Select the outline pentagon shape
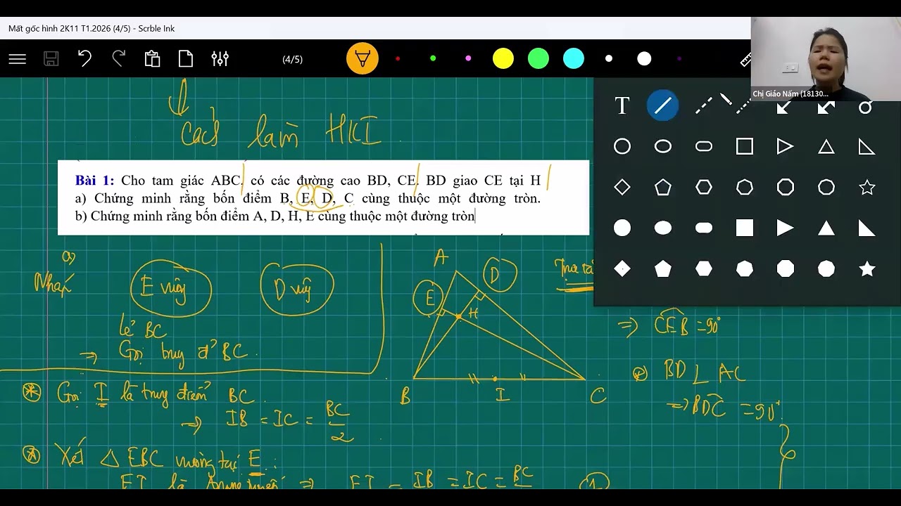This screenshot has height=506, width=901. (x=663, y=187)
